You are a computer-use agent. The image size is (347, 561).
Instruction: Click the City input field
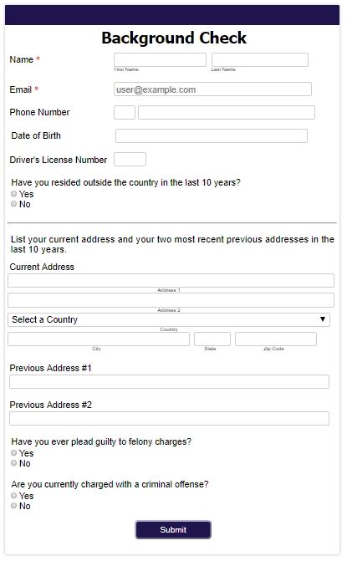(x=99, y=339)
